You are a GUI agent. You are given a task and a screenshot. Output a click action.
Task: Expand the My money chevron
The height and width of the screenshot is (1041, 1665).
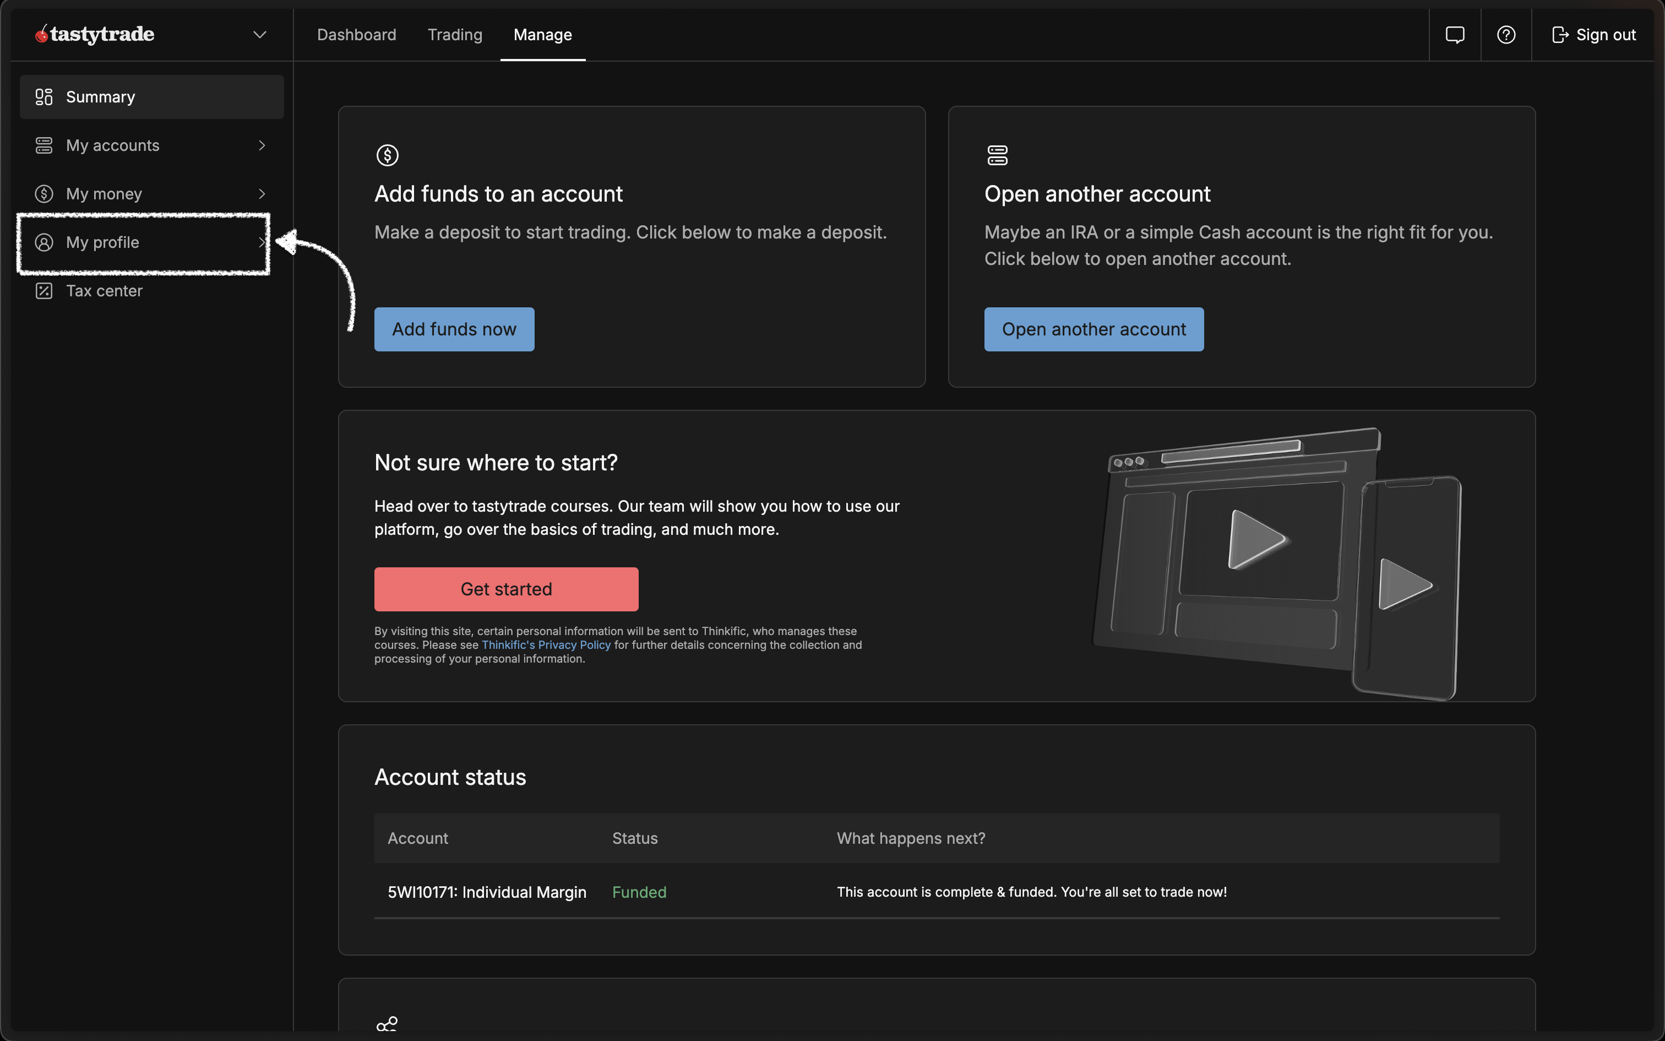pos(262,194)
